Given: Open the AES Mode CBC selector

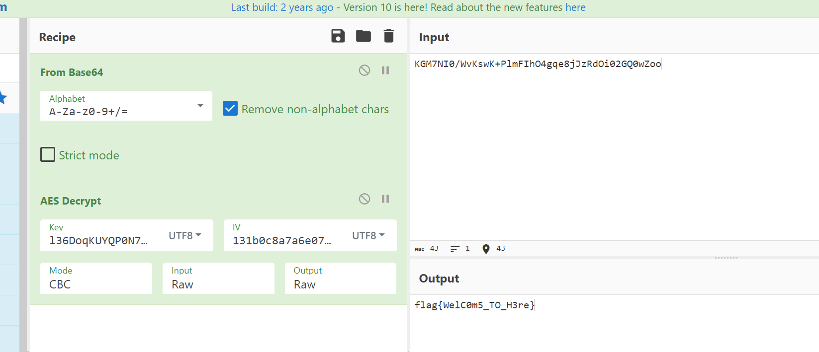Looking at the screenshot, I should pos(96,279).
